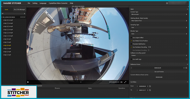Increase the Cut Video From time
This screenshot has width=190, height=99.
point(148,86)
